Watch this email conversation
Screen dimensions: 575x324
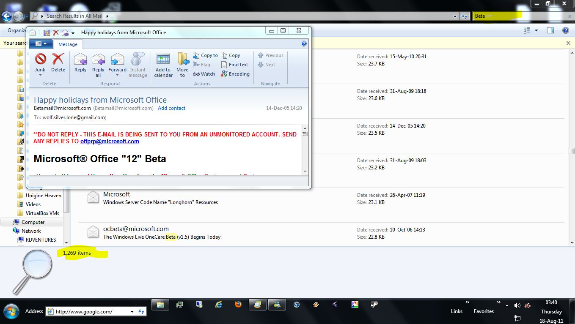(x=204, y=74)
